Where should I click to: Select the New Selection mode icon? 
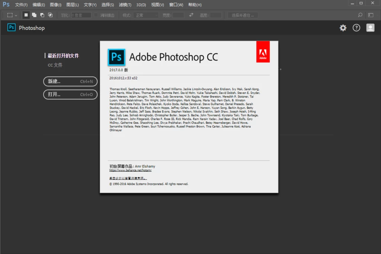click(x=26, y=15)
